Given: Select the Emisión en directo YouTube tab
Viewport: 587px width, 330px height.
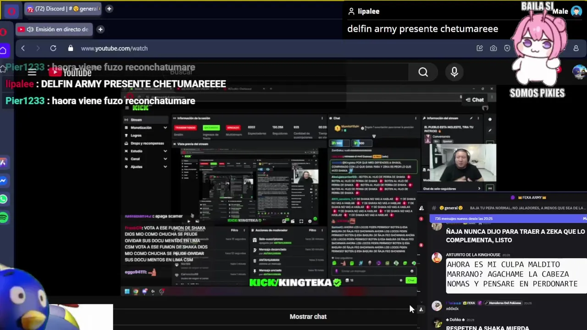Looking at the screenshot, I should pos(53,29).
